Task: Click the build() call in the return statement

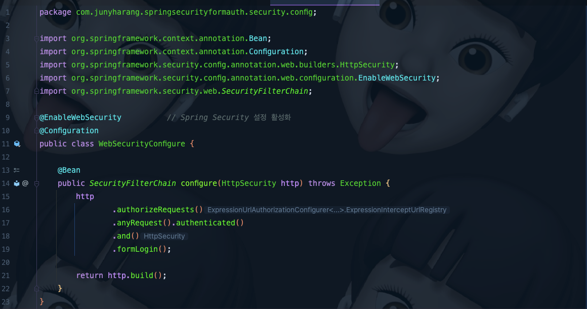Action: pyautogui.click(x=146, y=275)
